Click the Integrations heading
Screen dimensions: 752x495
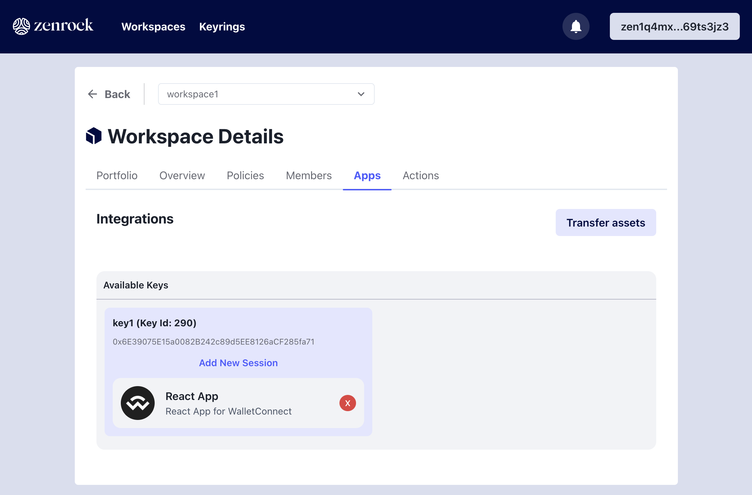[135, 219]
